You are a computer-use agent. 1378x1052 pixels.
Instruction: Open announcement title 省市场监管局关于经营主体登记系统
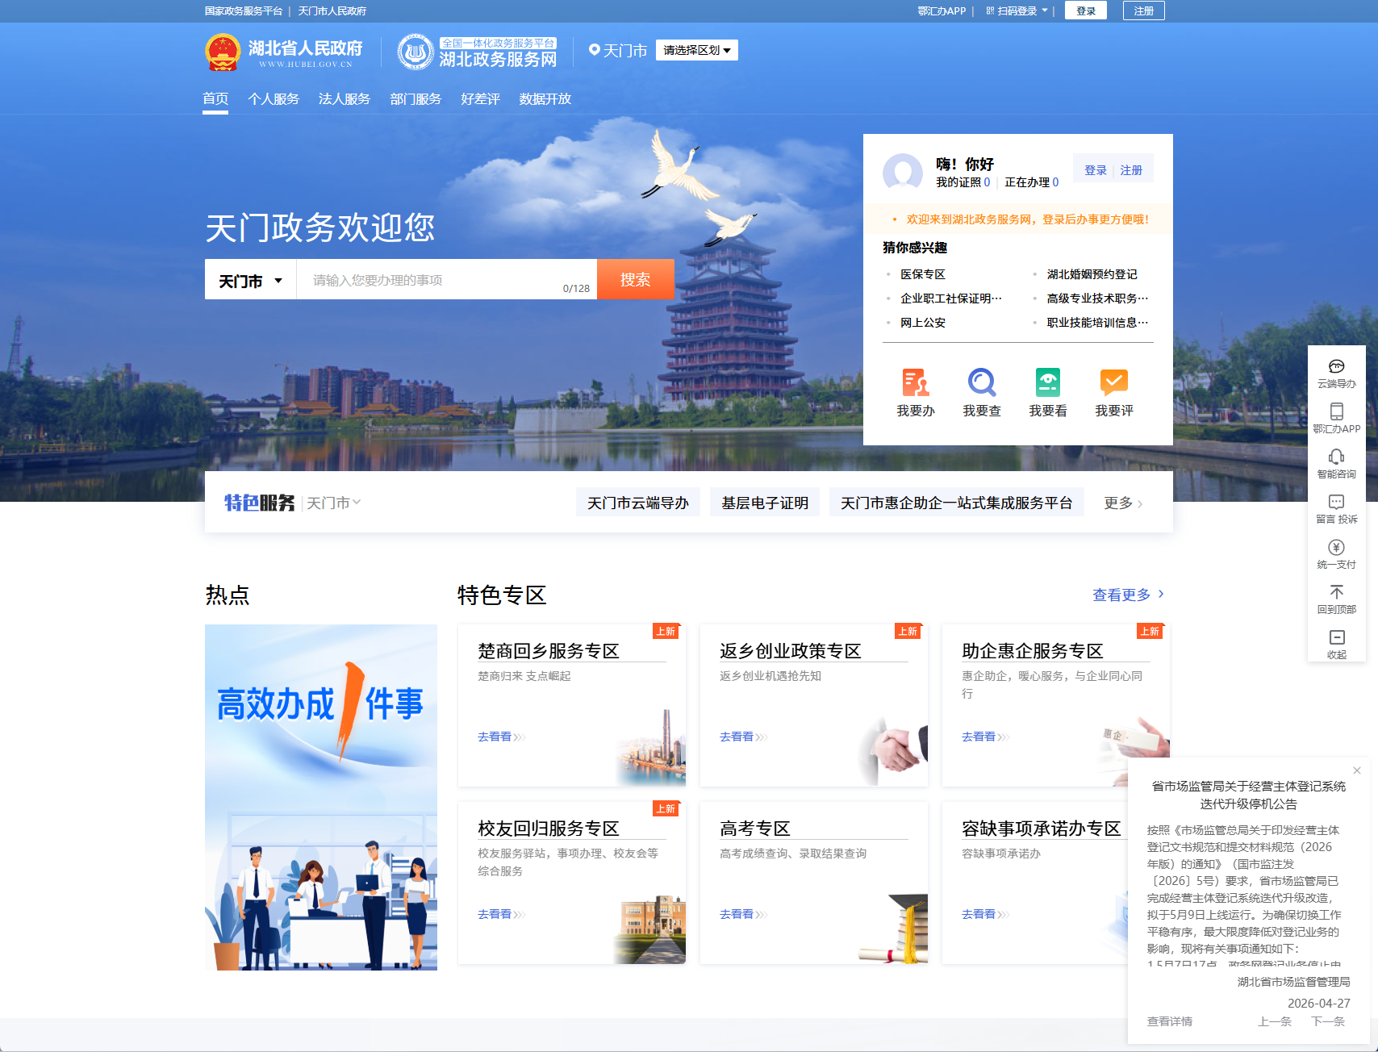1249,795
